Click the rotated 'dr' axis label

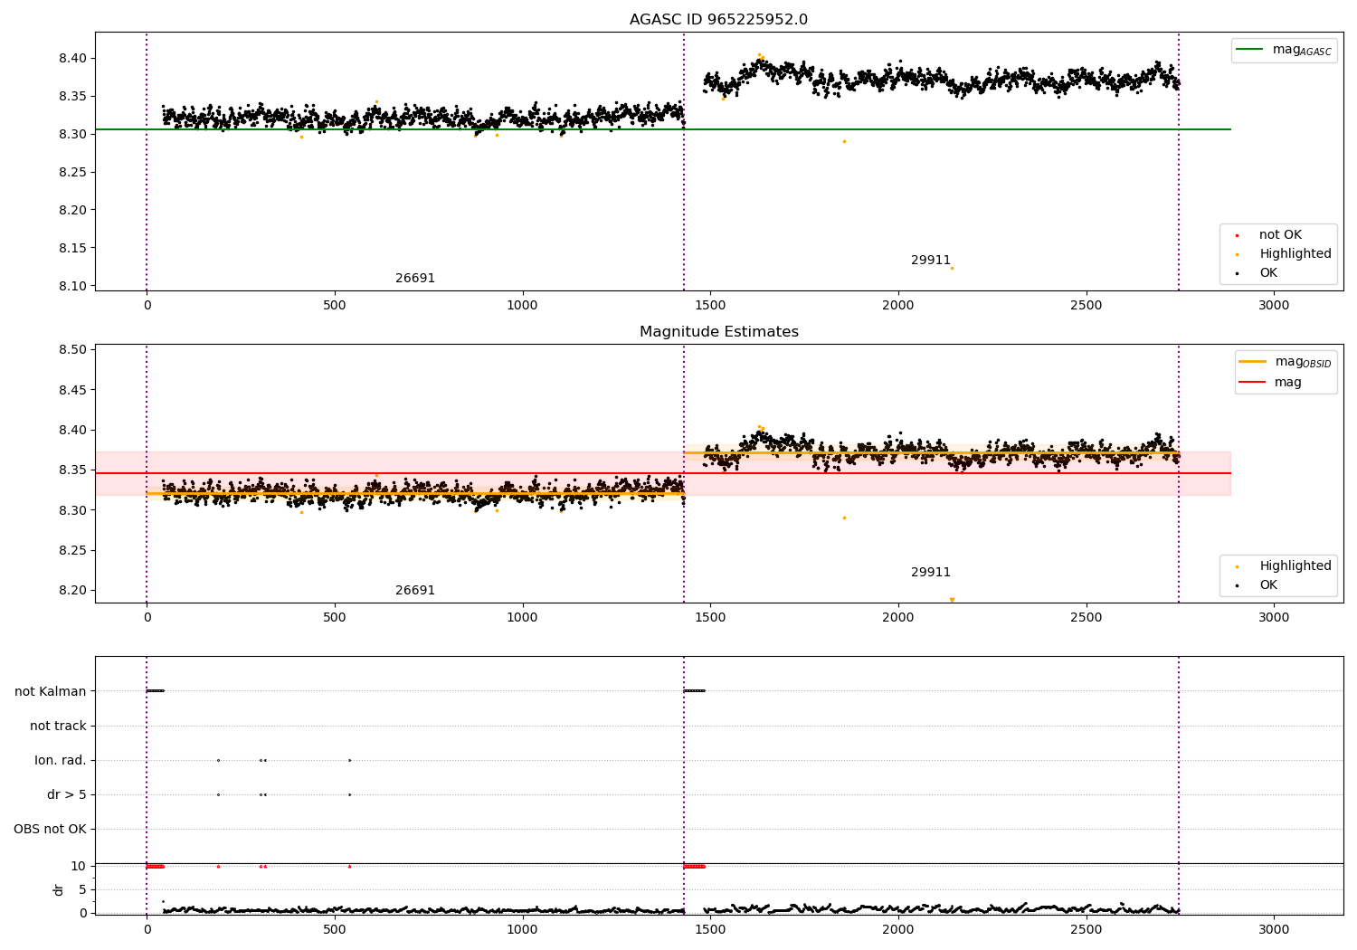59,890
